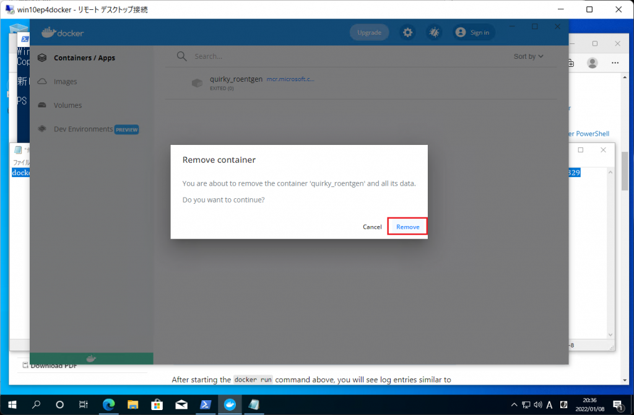Click the Images cloud icon
Viewport: 634px width, 415px height.
(x=42, y=81)
